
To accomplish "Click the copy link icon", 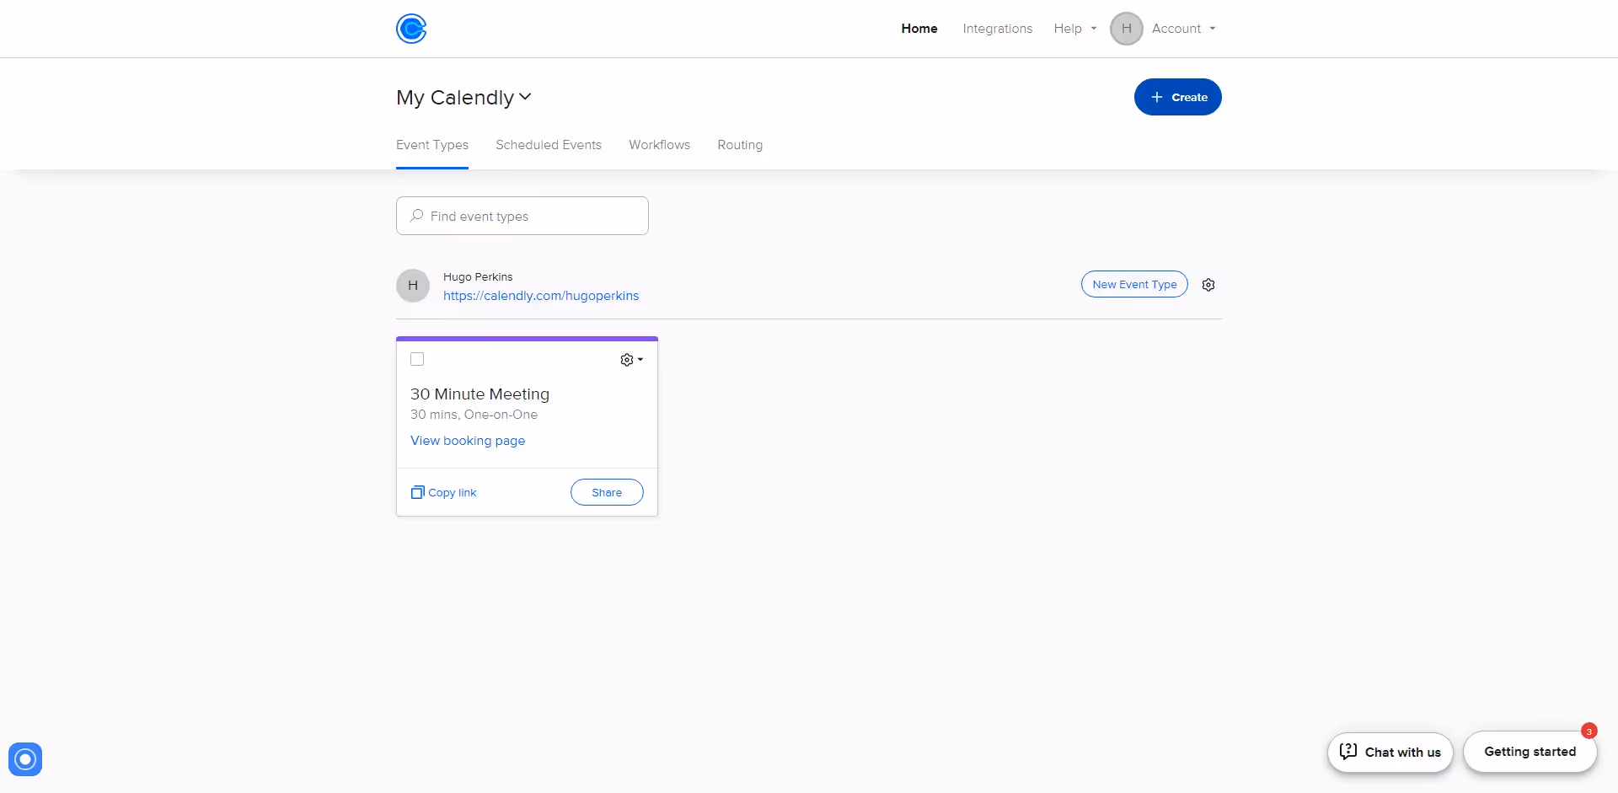I will click(417, 492).
